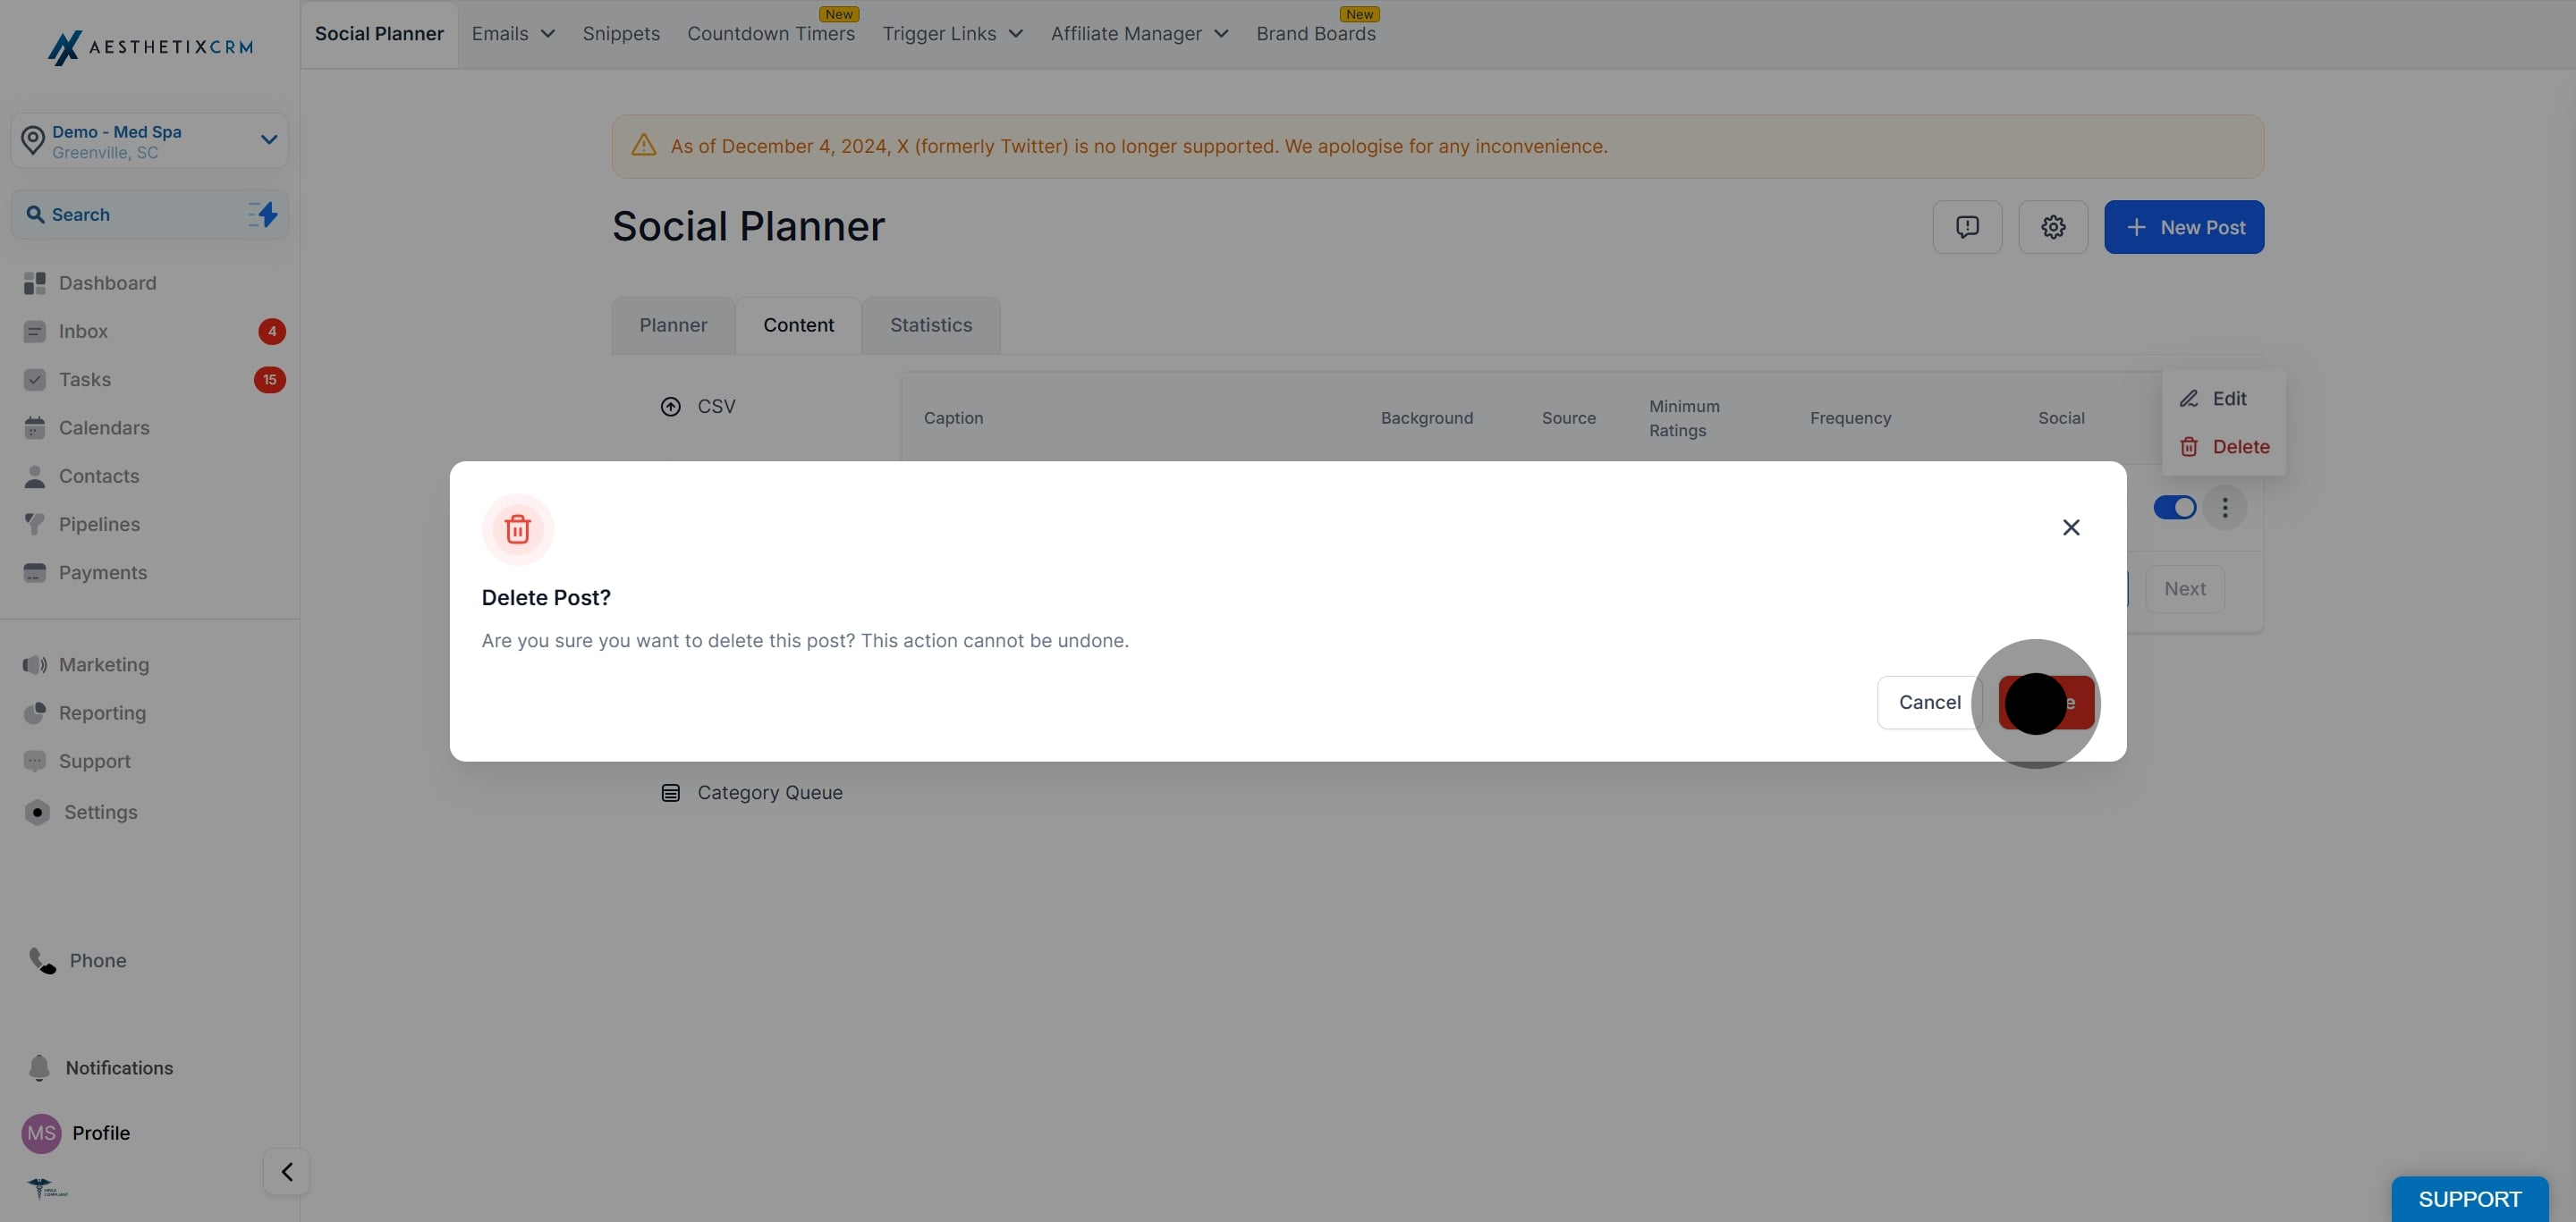Screen dimensions: 2576x1222
Task: Click the settings gear icon beside New Post
Action: [2052, 227]
